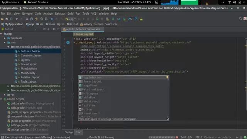Click layout in navigation breadcrumb

(x=72, y=24)
